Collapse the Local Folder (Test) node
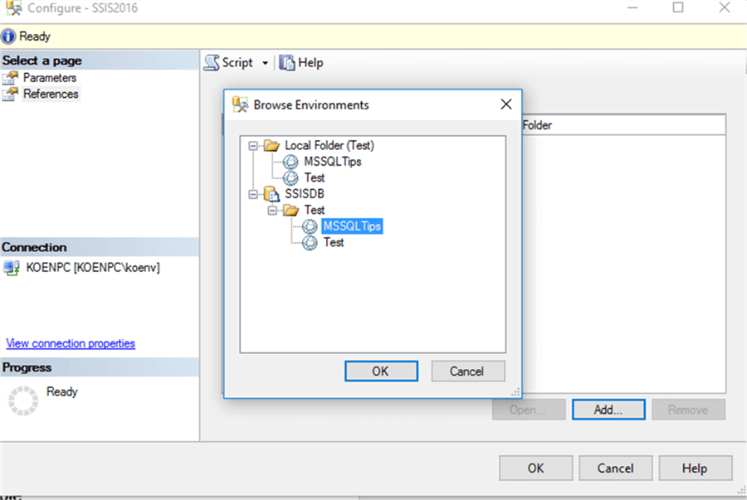Viewport: 747px width, 500px height. 253,146
